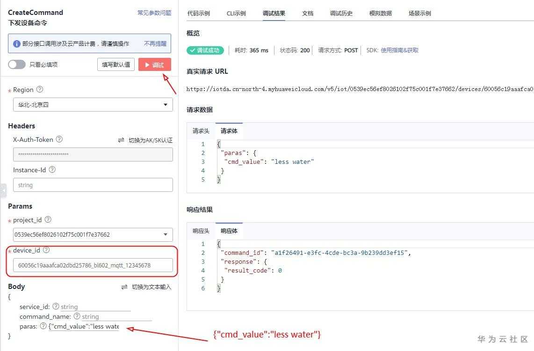Click the Instance-Id help icon
The width and height of the screenshot is (534, 351).
pyautogui.click(x=52, y=169)
